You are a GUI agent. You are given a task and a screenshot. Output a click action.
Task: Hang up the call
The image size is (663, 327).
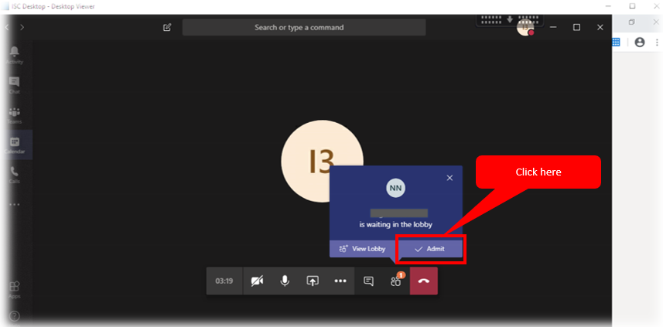[x=424, y=281]
